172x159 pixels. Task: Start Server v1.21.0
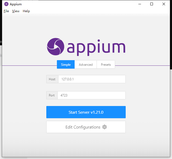pos(86,112)
